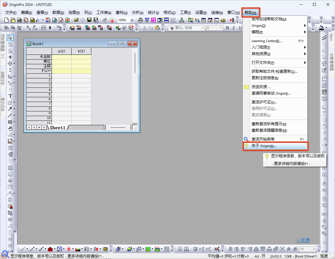Click the Add New Columns icon

tap(232, 20)
